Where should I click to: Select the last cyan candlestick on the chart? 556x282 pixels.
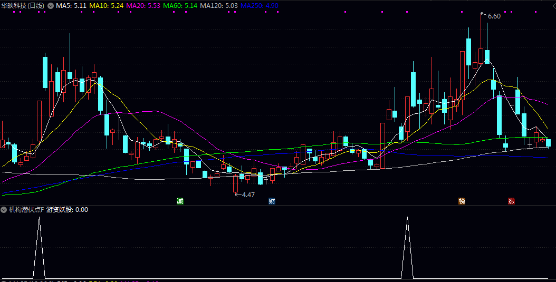[548, 143]
